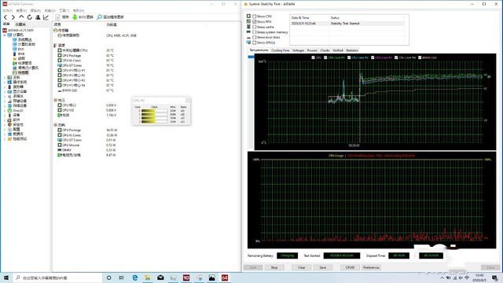Click the Clear button in Stability Test
This screenshot has width=503, height=283.
(x=302, y=267)
